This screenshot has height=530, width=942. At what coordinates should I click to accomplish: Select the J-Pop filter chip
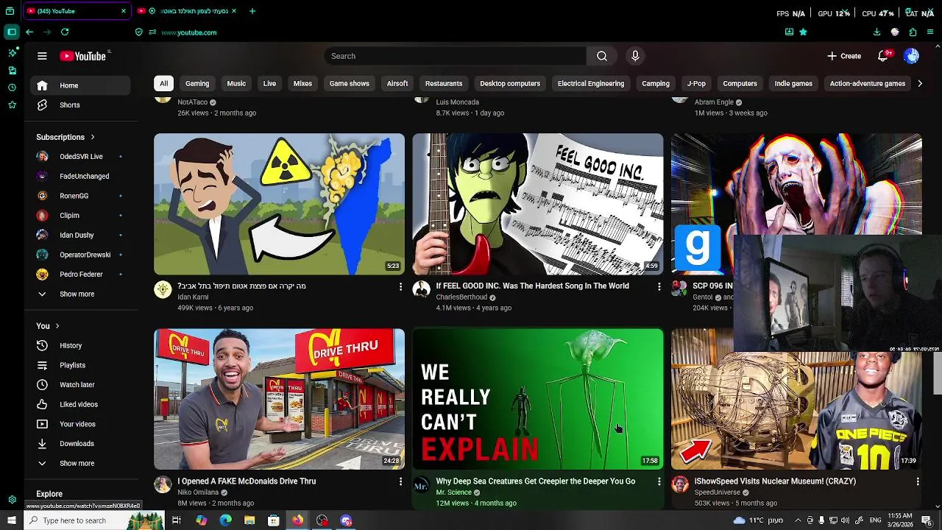coord(696,83)
